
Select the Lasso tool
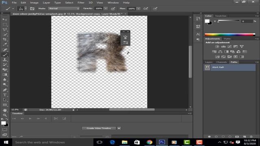click(4, 30)
